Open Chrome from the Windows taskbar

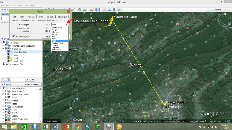tap(77, 126)
